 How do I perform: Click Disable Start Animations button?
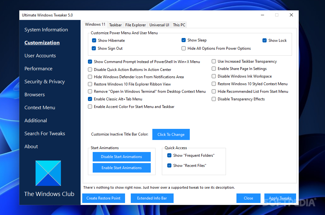click(122, 157)
